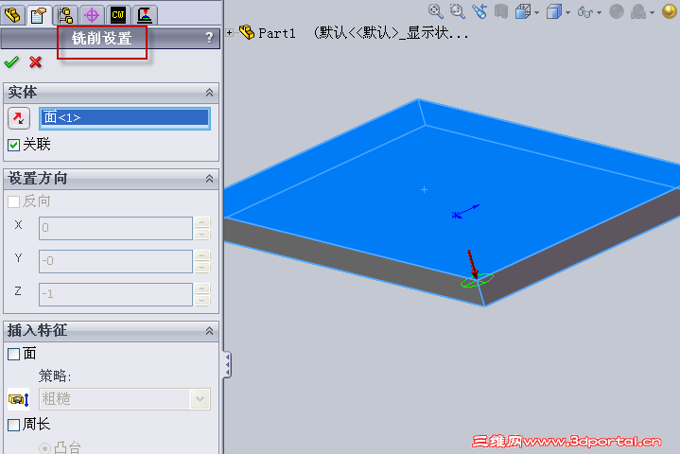Open help for 铣削设置 panel
Screen dimensions: 680x454
coord(209,38)
